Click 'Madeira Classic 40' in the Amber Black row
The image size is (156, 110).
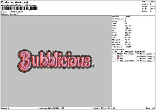147,54
